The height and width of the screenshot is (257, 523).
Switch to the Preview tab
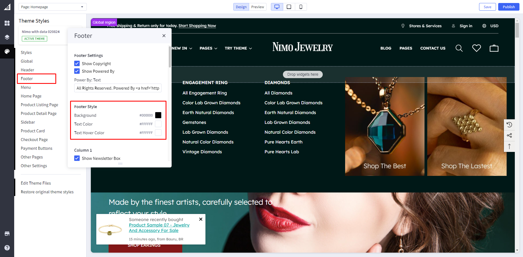258,7
